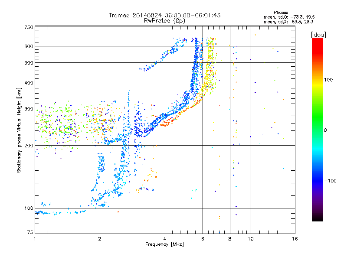Click the black bottom of the color bar
This screenshot has width=347, height=260.
pos(318,218)
